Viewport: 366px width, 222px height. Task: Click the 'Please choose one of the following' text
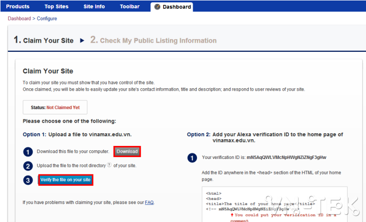coord(69,121)
